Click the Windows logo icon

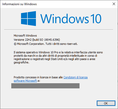[28, 19]
